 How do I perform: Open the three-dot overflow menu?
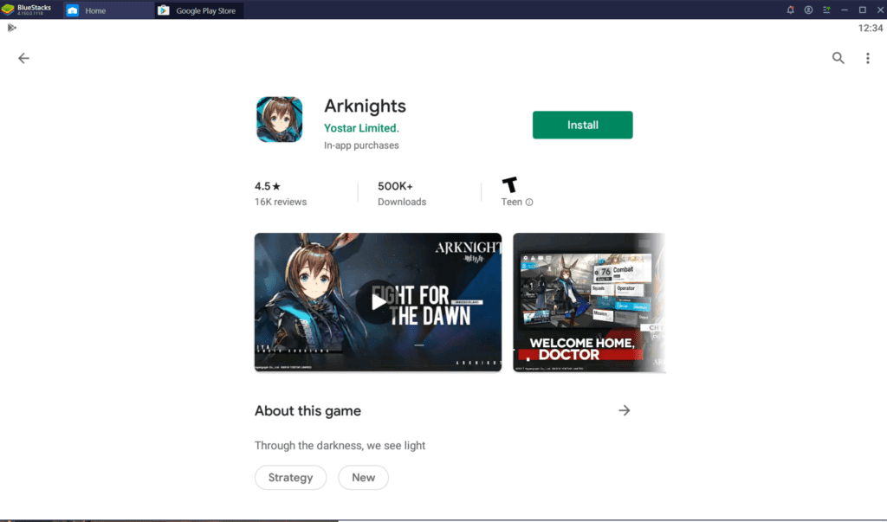tap(867, 58)
